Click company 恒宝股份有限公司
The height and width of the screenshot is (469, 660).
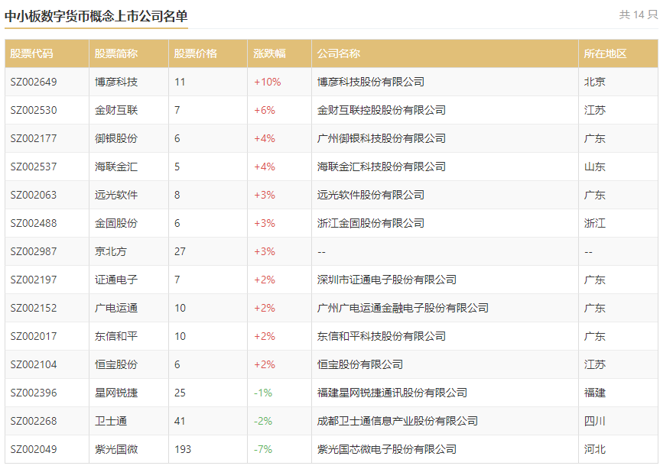pyautogui.click(x=360, y=364)
